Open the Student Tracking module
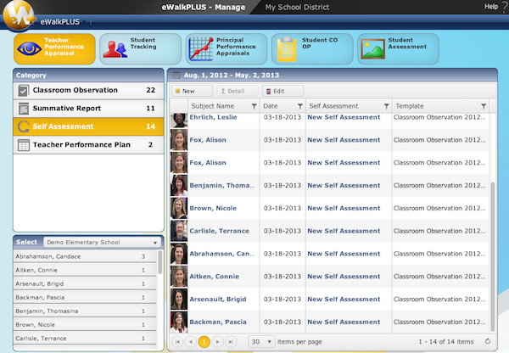Image resolution: width=509 pixels, height=353 pixels. point(140,48)
